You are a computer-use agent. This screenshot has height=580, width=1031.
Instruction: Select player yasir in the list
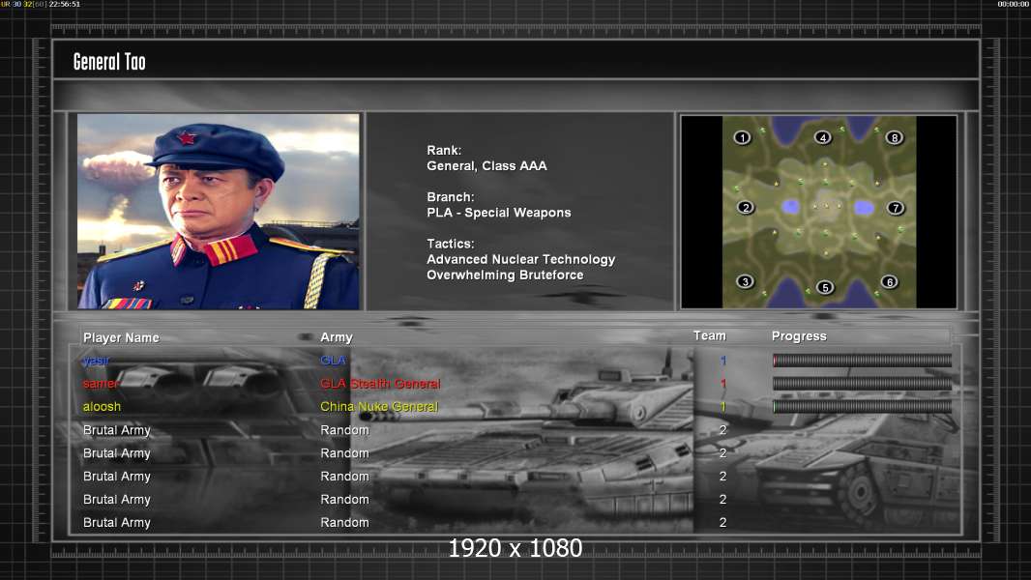point(97,361)
